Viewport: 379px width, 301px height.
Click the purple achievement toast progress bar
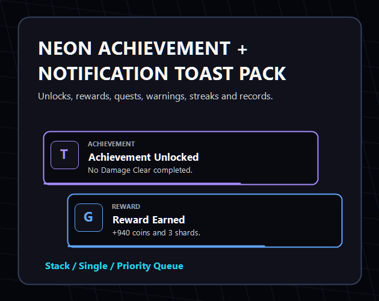point(143,184)
